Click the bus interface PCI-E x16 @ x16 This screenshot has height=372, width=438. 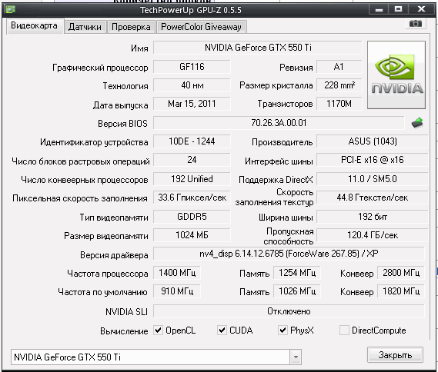click(373, 160)
